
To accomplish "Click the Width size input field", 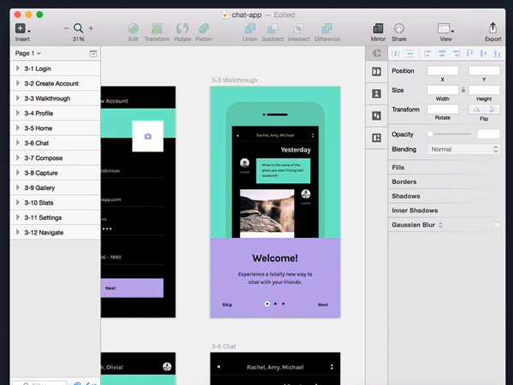I will 443,89.
